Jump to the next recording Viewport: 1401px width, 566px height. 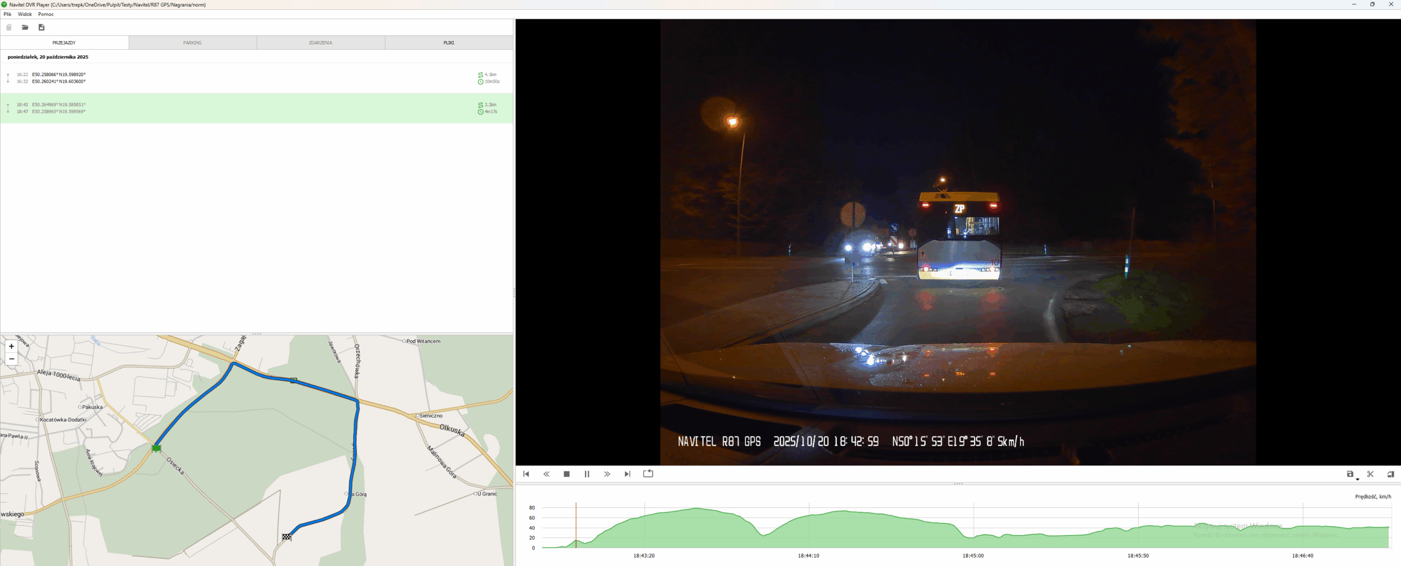point(627,474)
